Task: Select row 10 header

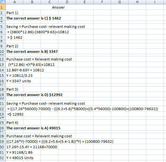Action: pos(3,52)
